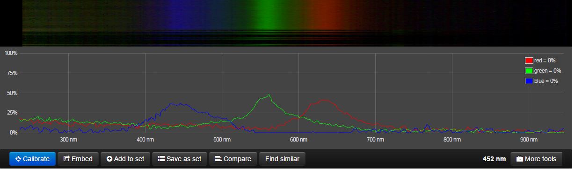Click the 'red = 0%' legend label
Image resolution: width=575 pixels, height=169 pixels.
[x=545, y=61]
